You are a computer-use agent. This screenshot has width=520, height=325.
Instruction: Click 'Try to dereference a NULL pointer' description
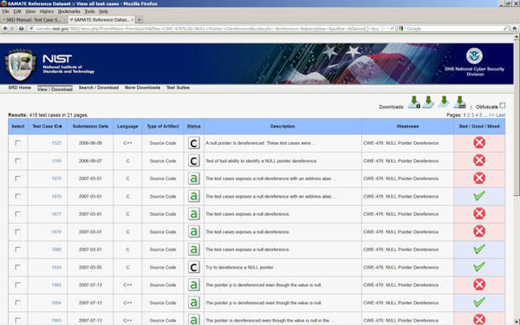pos(239,267)
